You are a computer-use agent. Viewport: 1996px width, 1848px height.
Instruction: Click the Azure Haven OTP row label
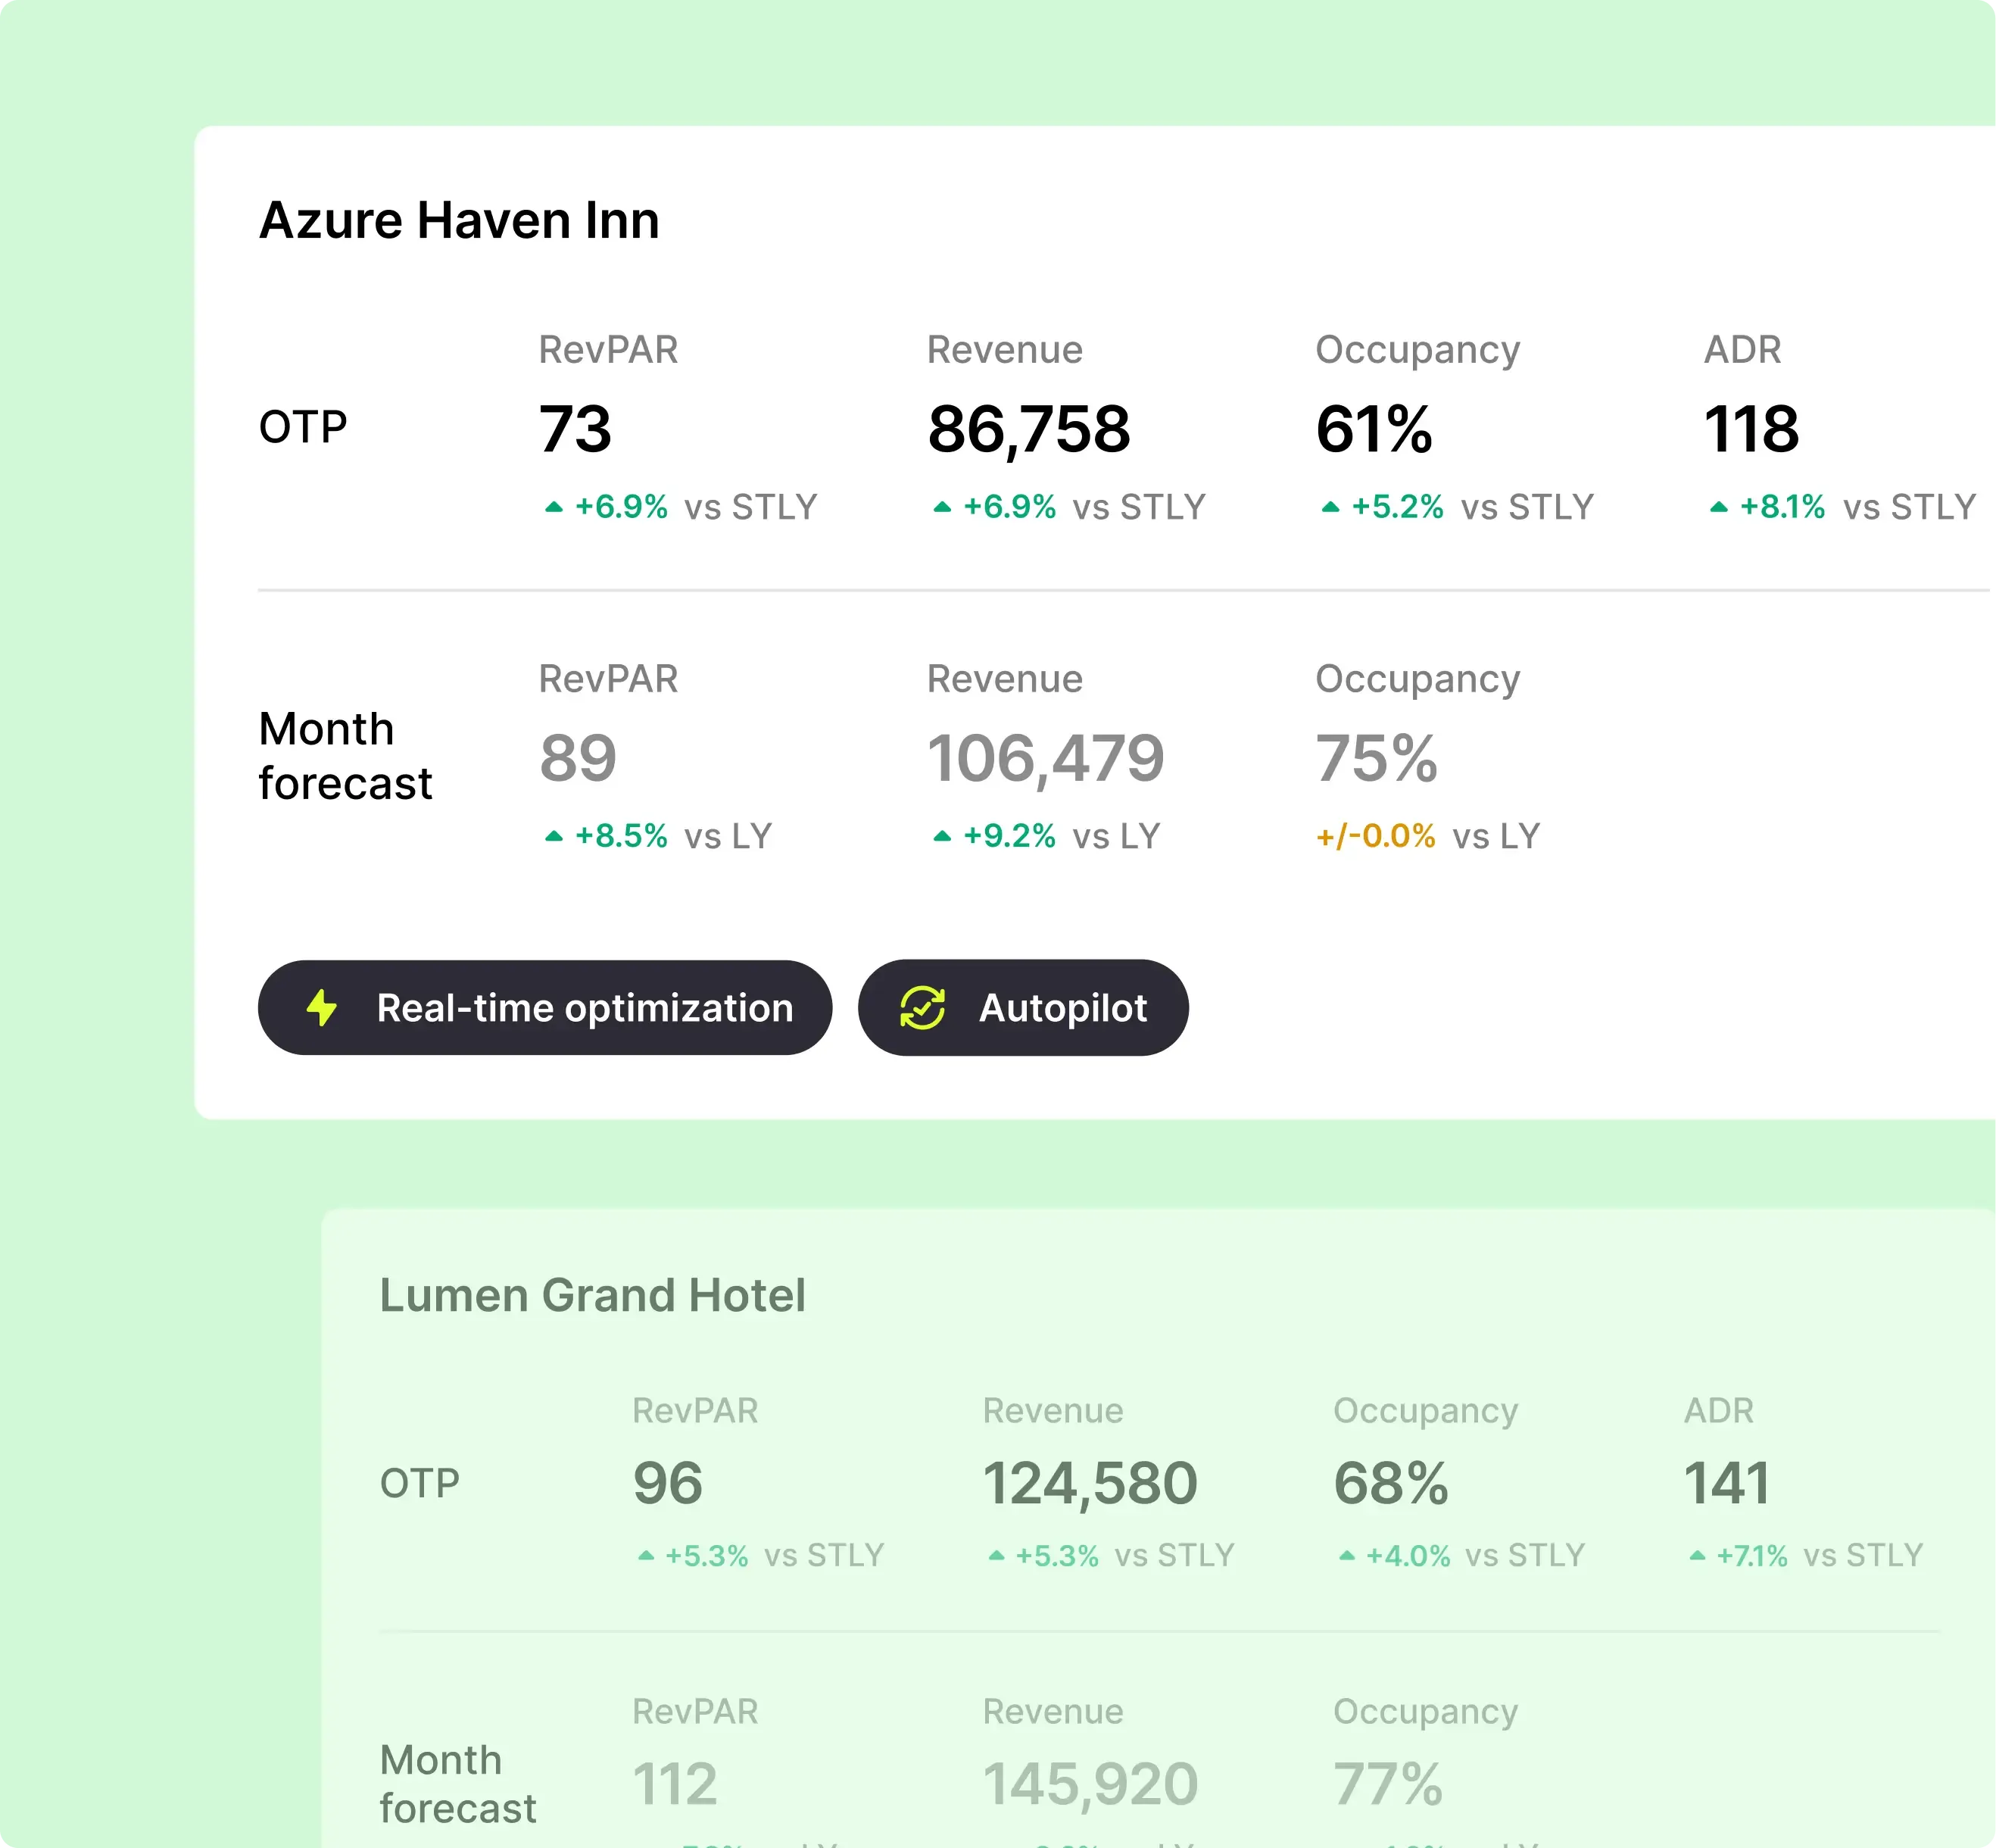(303, 427)
